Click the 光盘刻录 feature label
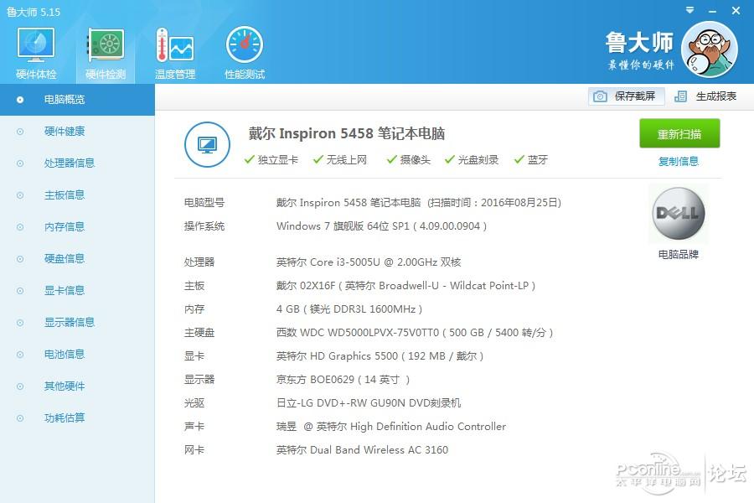 (478, 160)
